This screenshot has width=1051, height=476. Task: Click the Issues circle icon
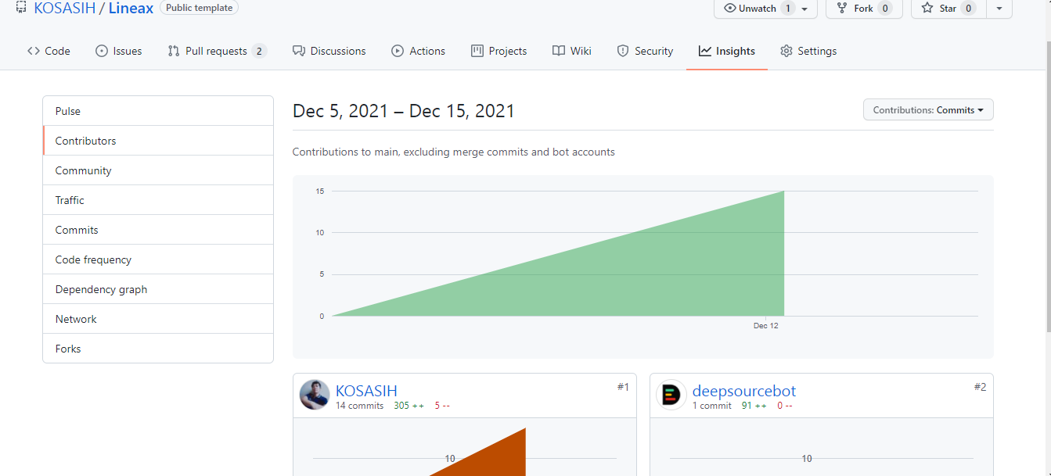(x=102, y=51)
